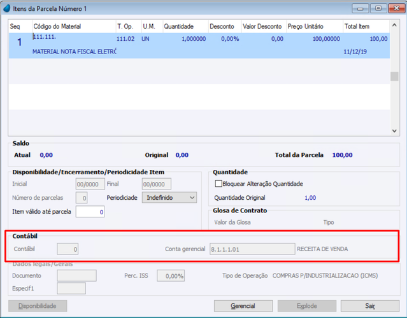Close the Itens da Parcela window

click(396, 8)
